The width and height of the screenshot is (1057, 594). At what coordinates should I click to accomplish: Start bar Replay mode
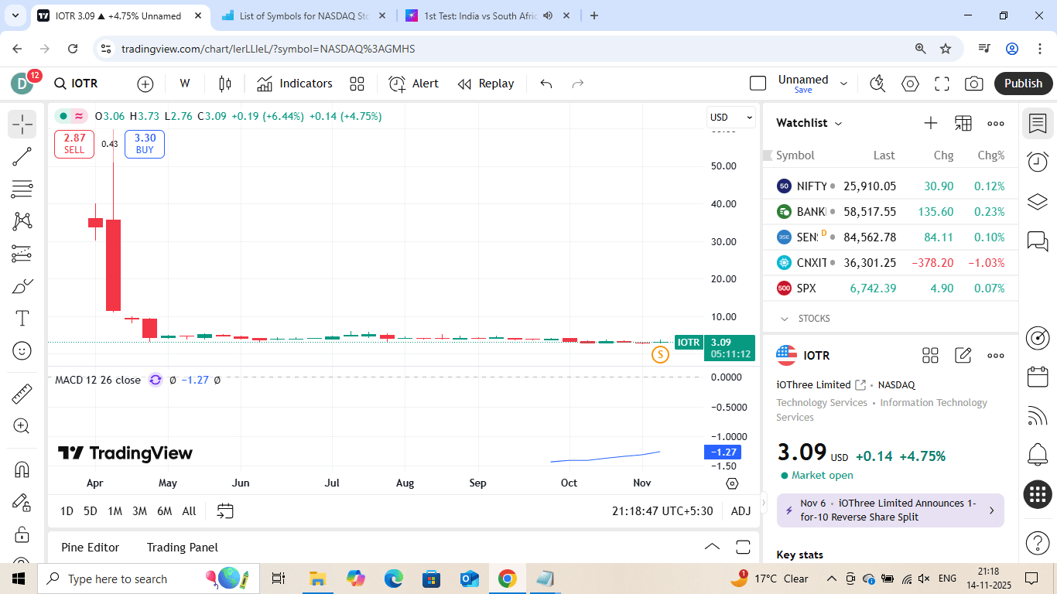[486, 84]
